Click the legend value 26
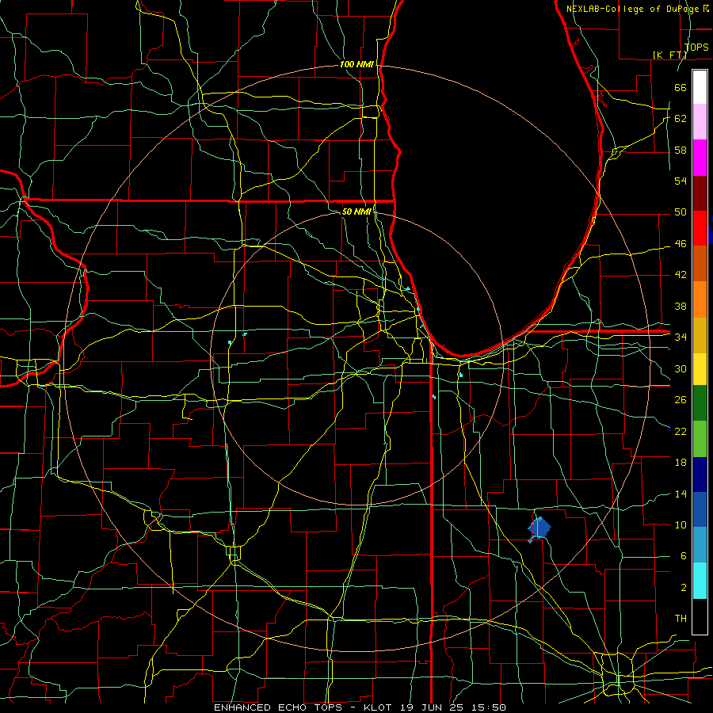 (681, 400)
